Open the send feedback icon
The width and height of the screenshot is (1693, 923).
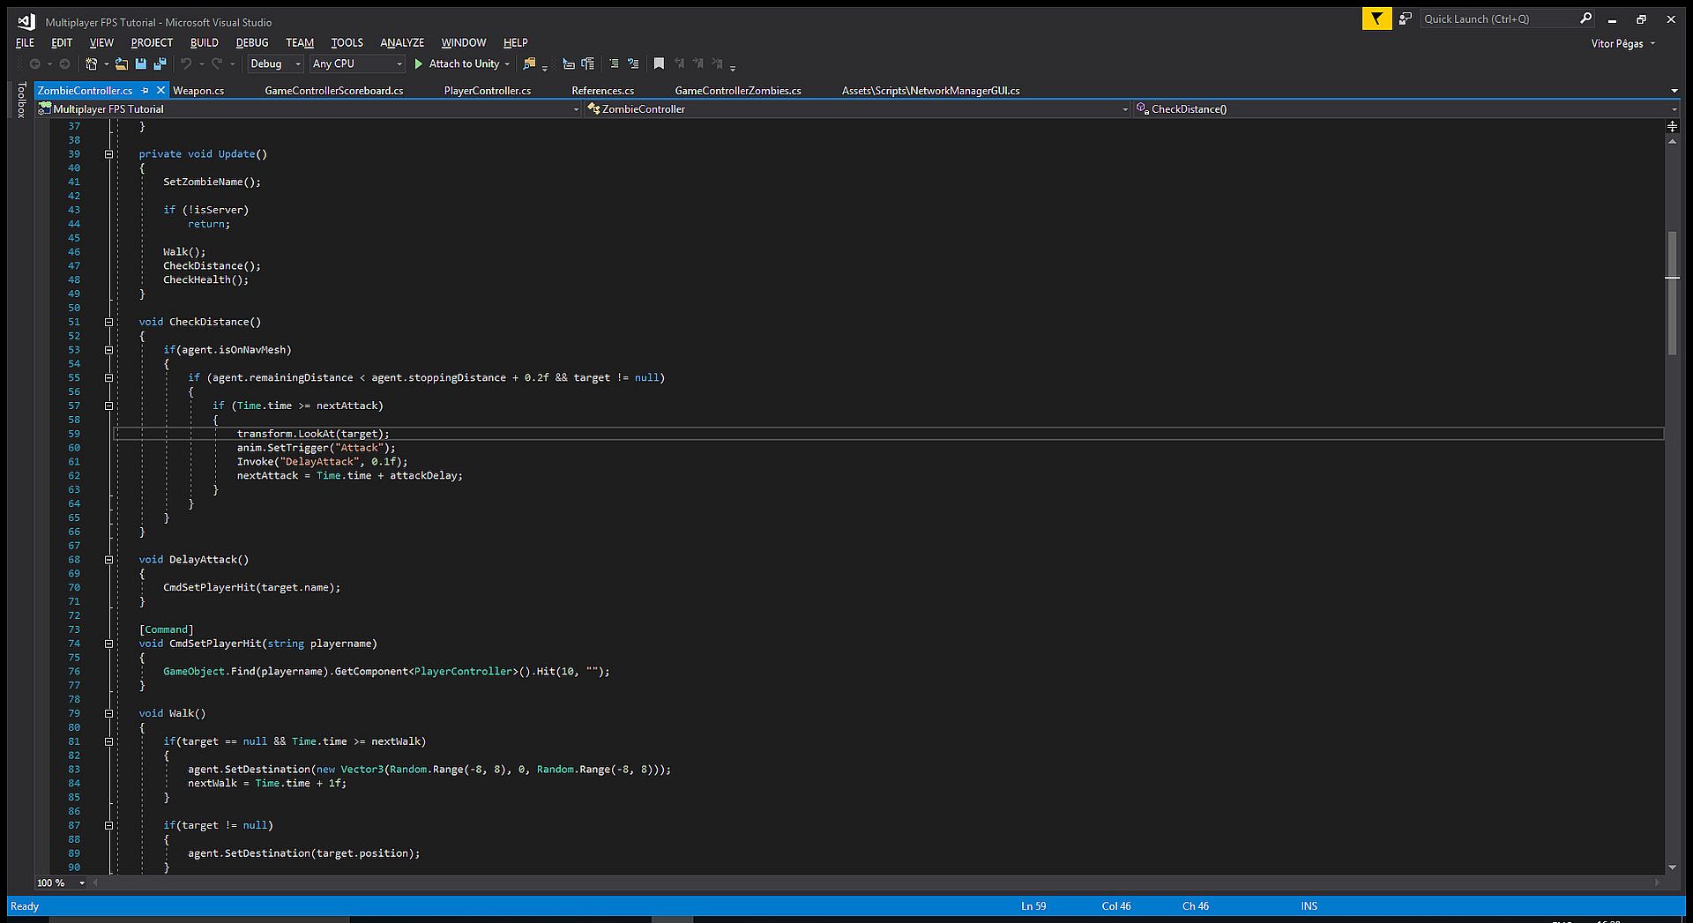1406,19
